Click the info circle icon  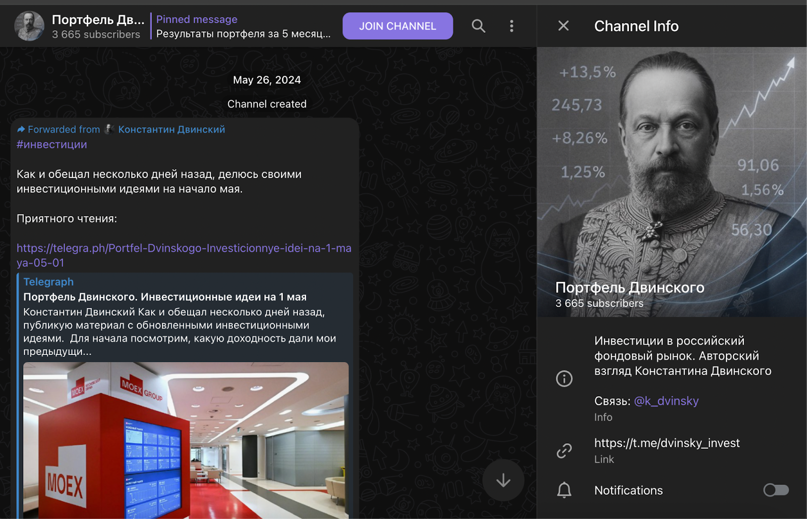pos(564,379)
